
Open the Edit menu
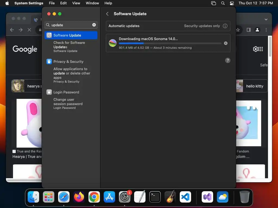[x=63, y=3]
